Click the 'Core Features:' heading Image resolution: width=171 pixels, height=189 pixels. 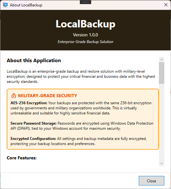(x=22, y=158)
